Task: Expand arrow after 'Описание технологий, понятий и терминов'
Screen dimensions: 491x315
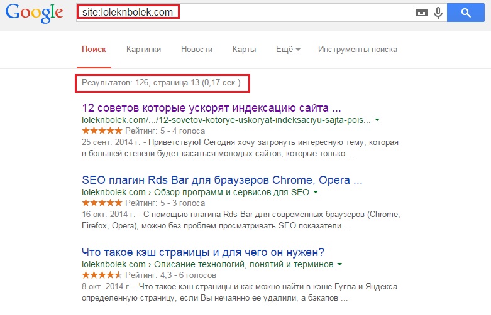Action: [x=339, y=264]
